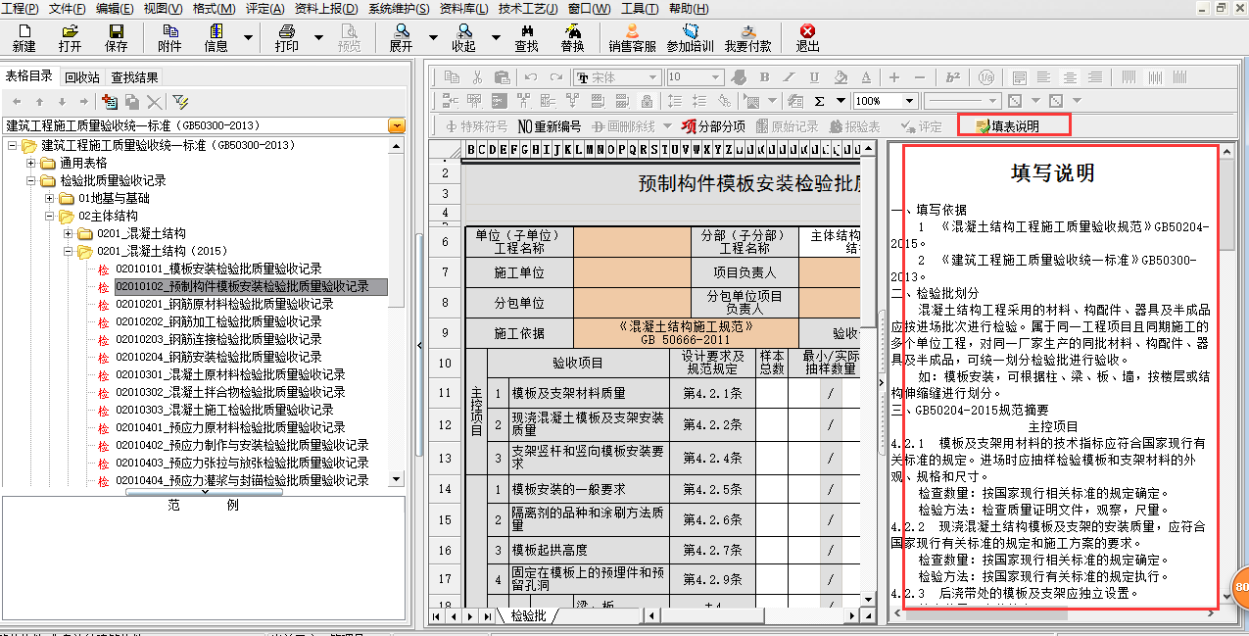Open the 宋体 font name dropdown
Image resolution: width=1249 pixels, height=636 pixels.
click(652, 77)
